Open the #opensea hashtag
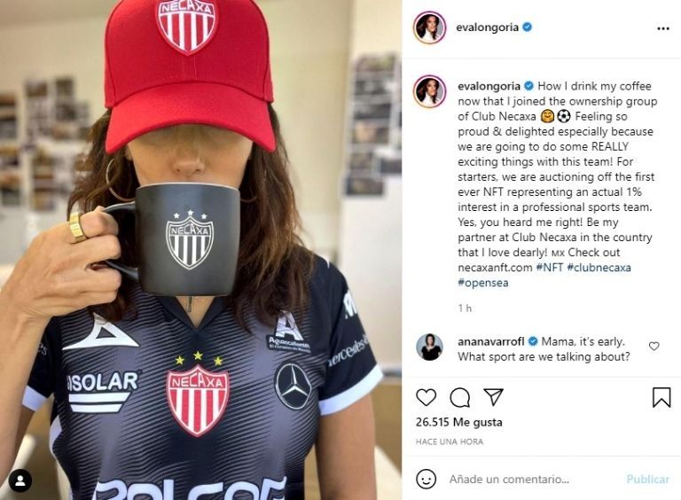This screenshot has height=500, width=681. click(483, 283)
